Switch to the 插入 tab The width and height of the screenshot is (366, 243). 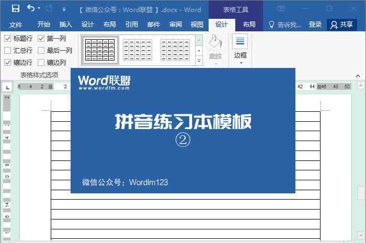pos(65,25)
